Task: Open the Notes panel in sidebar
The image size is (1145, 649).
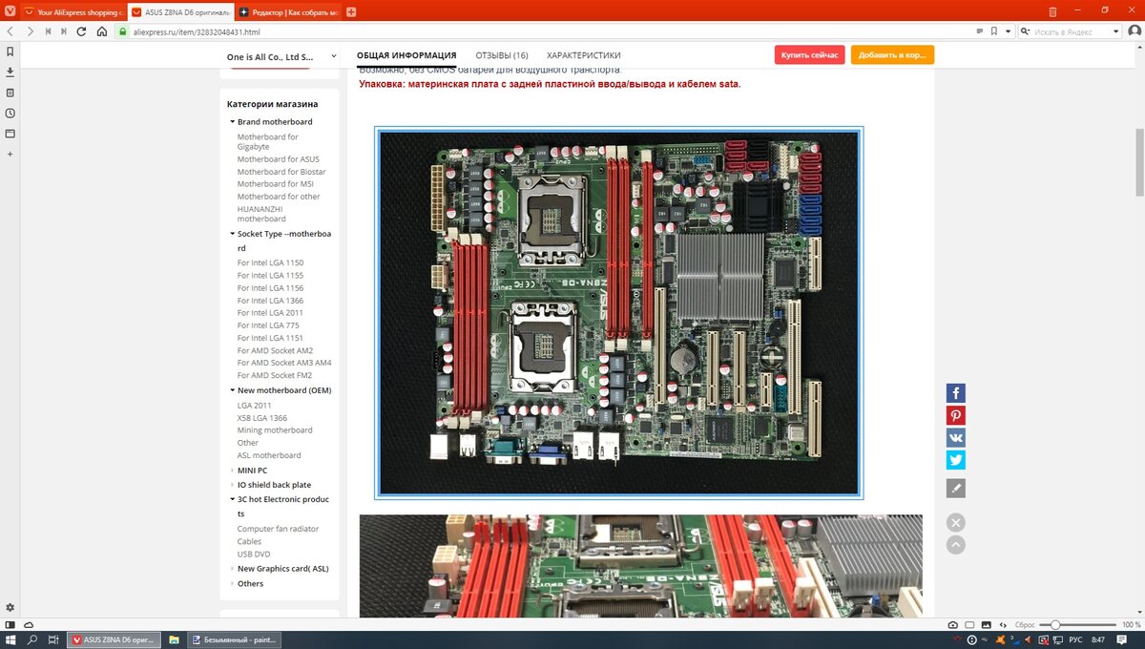Action: [10, 93]
